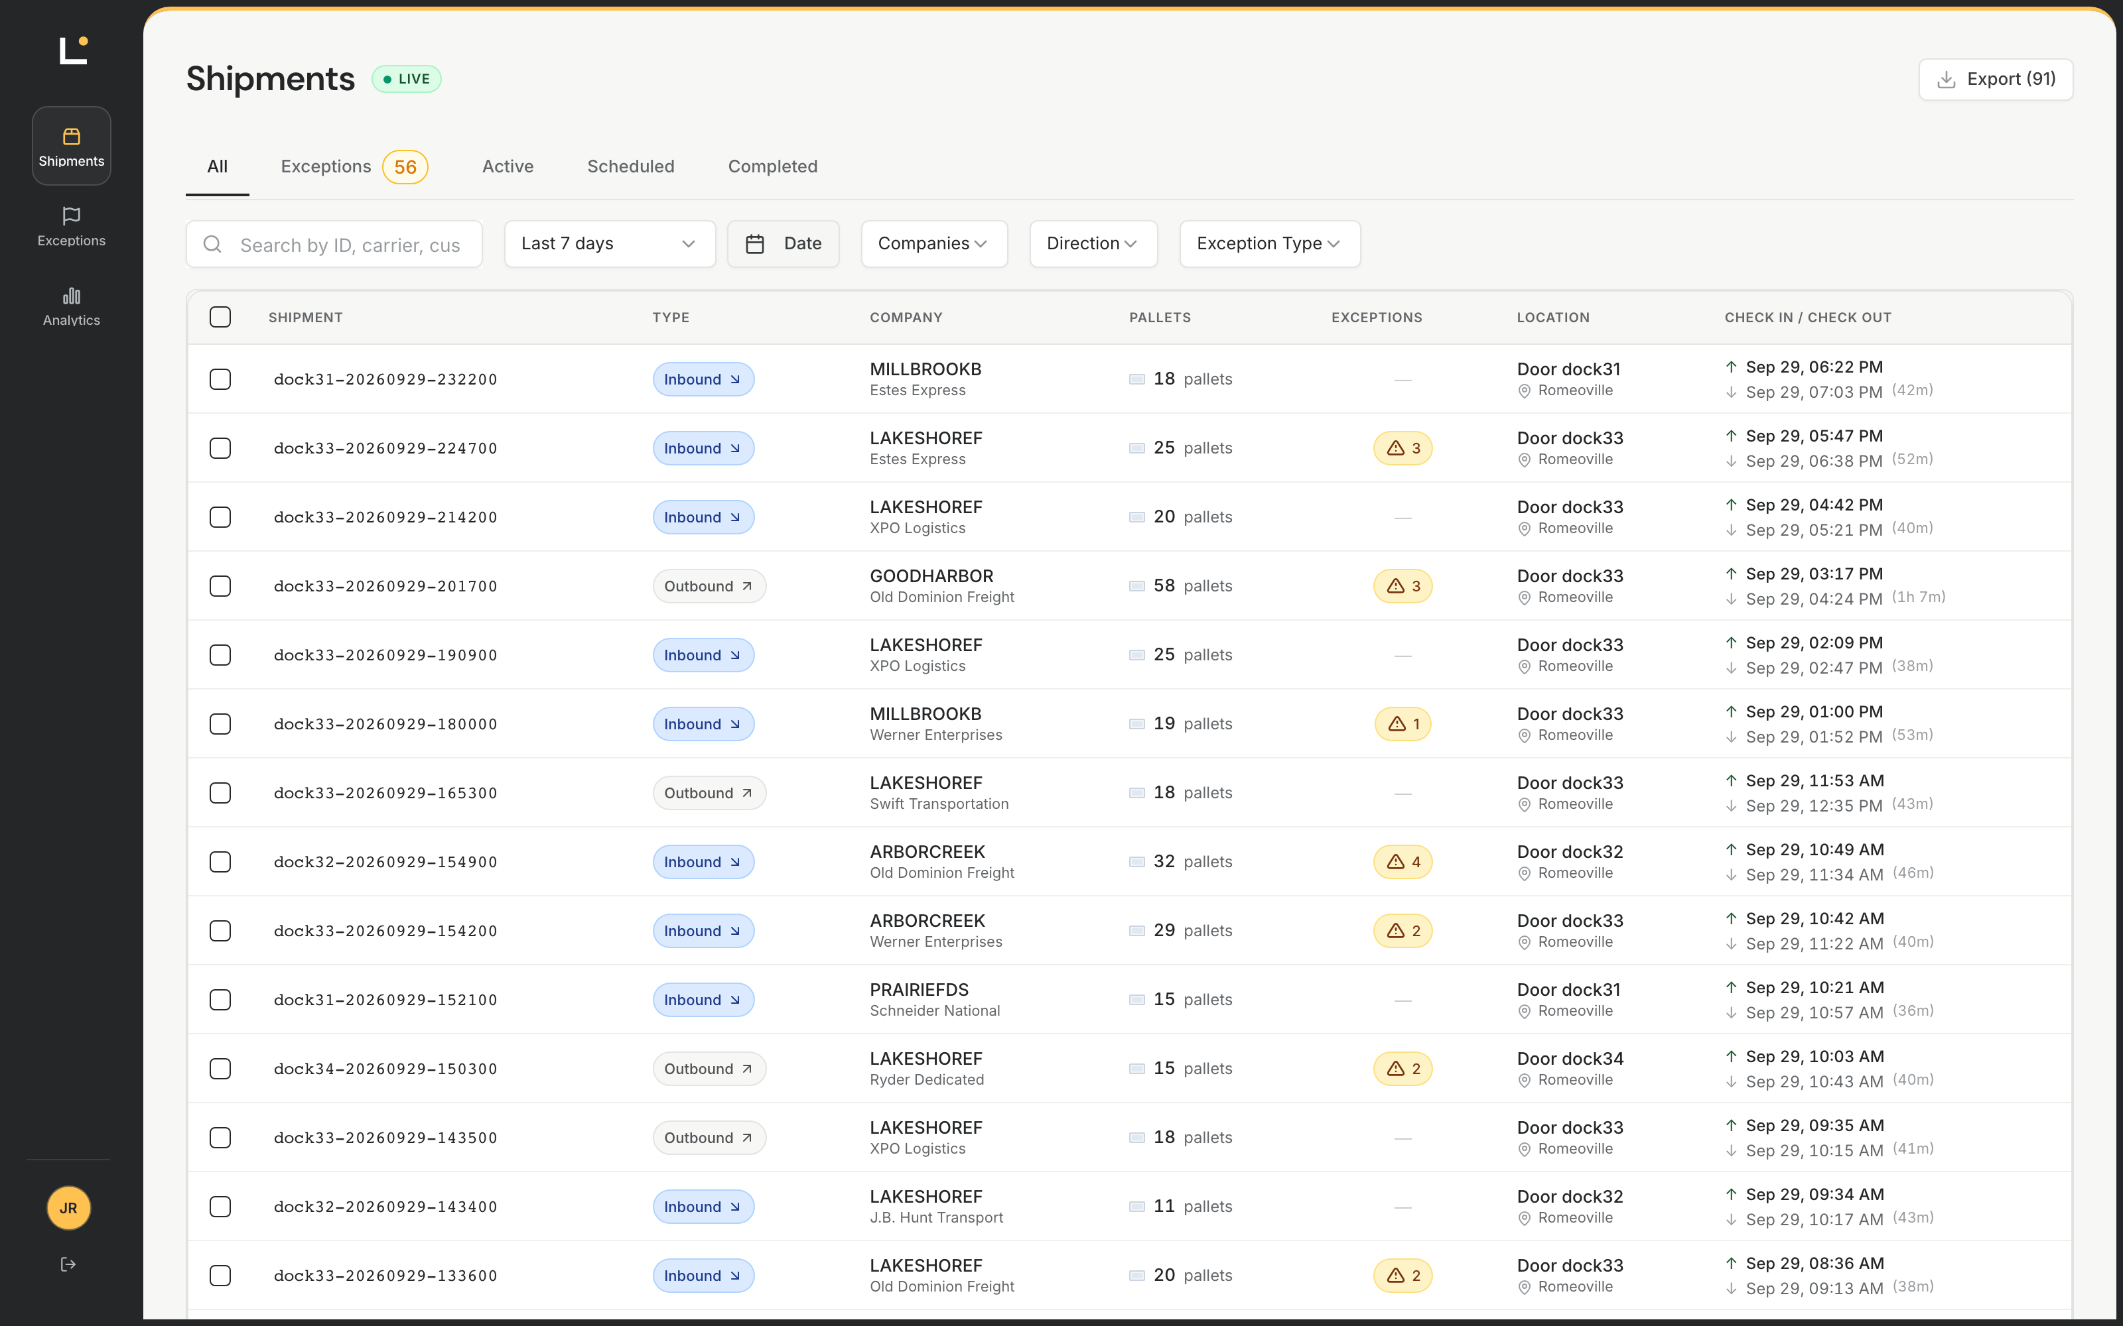Viewport: 2123px width, 1326px height.
Task: Click the 2 exceptions badge for dock33-20260929-133600
Action: pos(1403,1275)
